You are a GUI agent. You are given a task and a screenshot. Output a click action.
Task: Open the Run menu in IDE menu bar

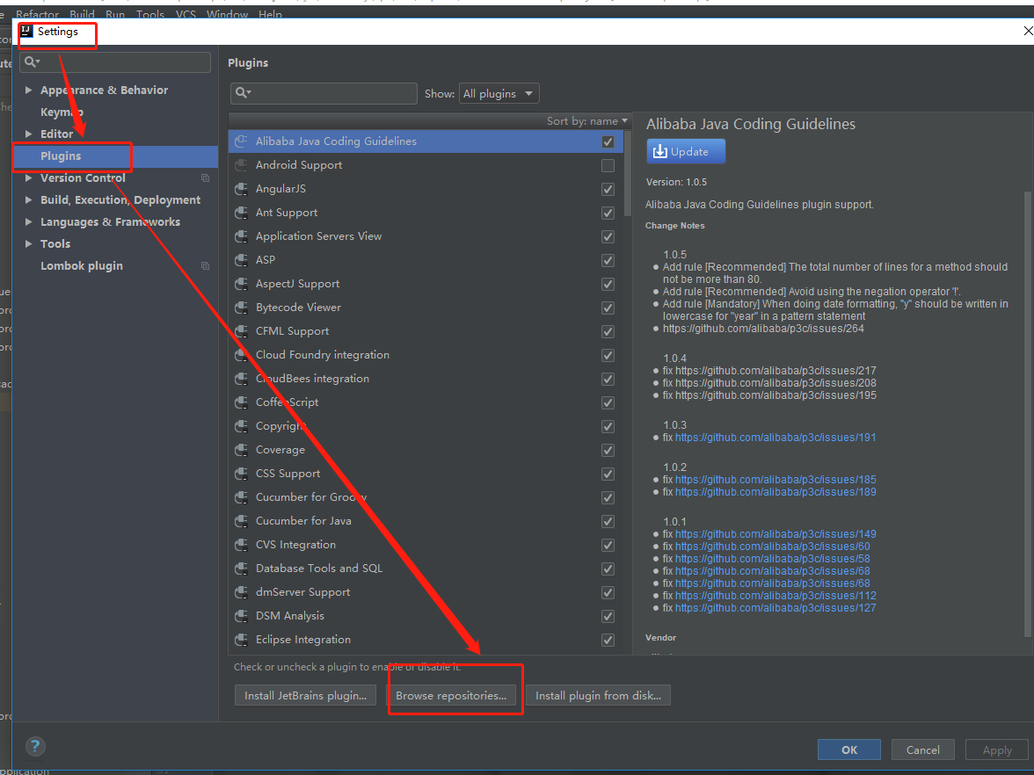tap(114, 14)
